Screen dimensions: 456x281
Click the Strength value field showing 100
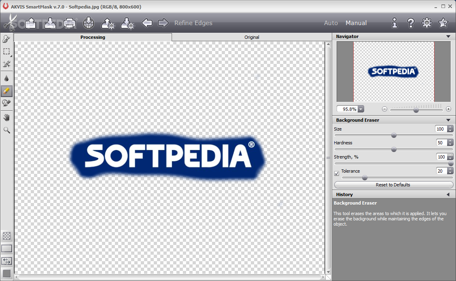click(441, 157)
